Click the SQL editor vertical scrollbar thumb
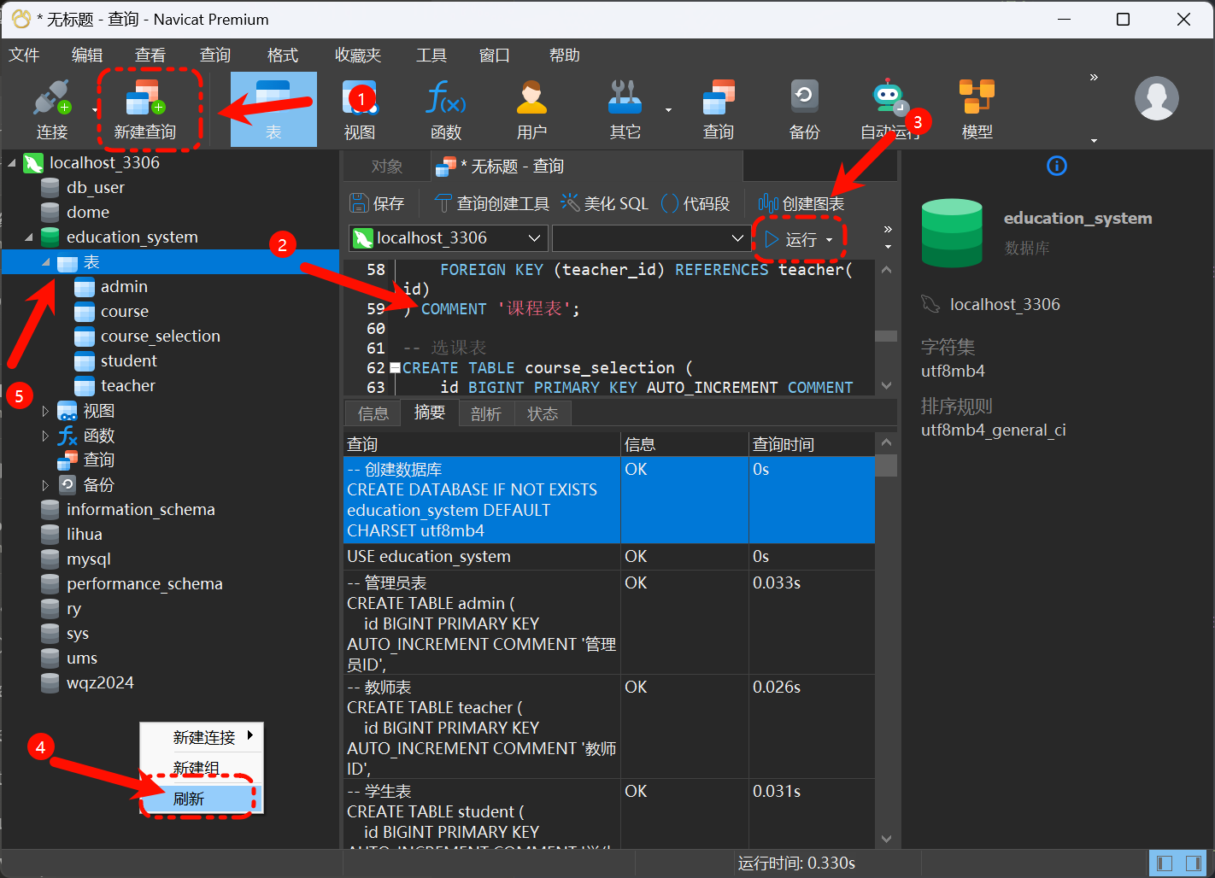Screen dimensions: 1215x878 pos(886,336)
